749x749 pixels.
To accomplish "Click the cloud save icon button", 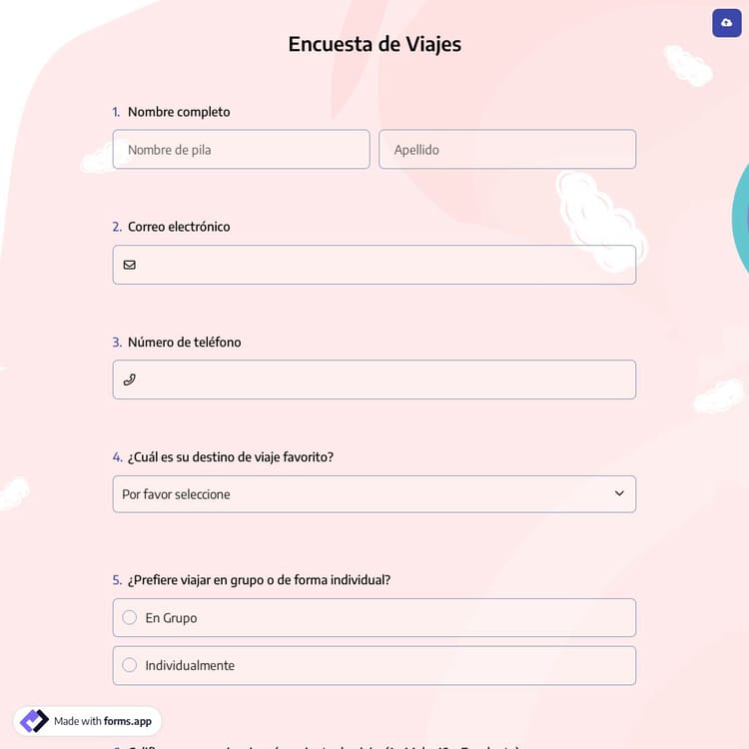I will coord(726,23).
